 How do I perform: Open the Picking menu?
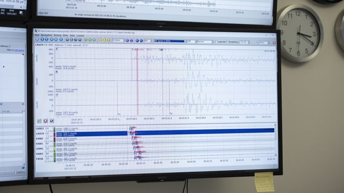click(58, 35)
